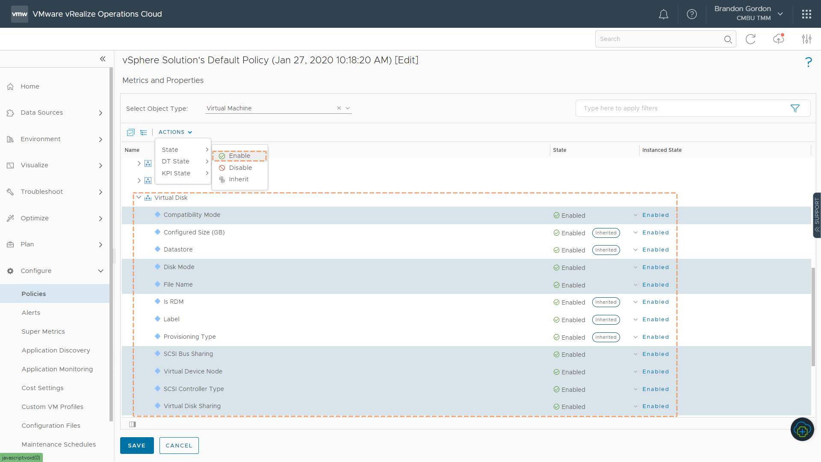Collapse the Virtual Disk group
Image resolution: width=821 pixels, height=462 pixels.
coord(139,198)
